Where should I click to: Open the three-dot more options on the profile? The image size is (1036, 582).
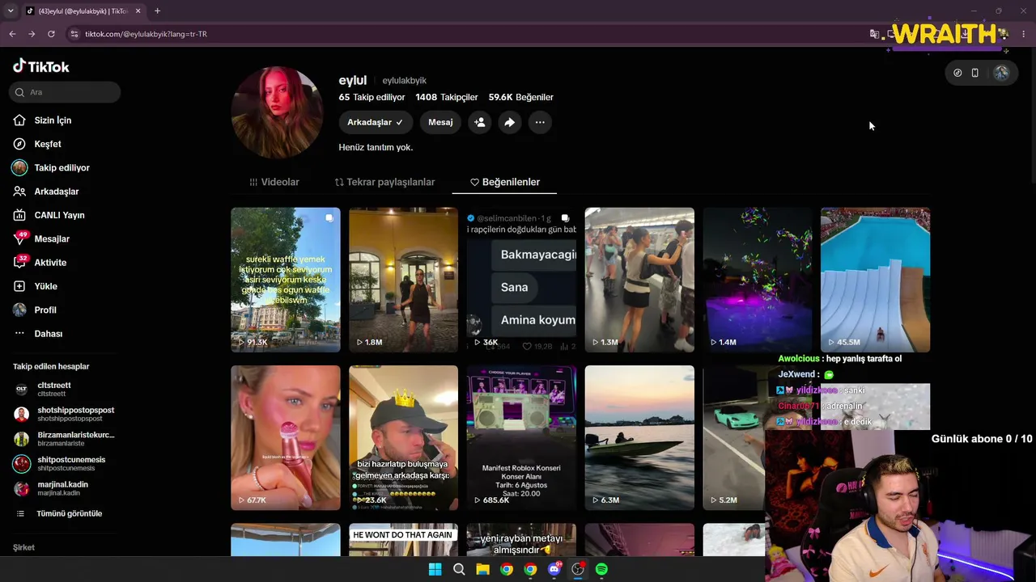tap(540, 122)
